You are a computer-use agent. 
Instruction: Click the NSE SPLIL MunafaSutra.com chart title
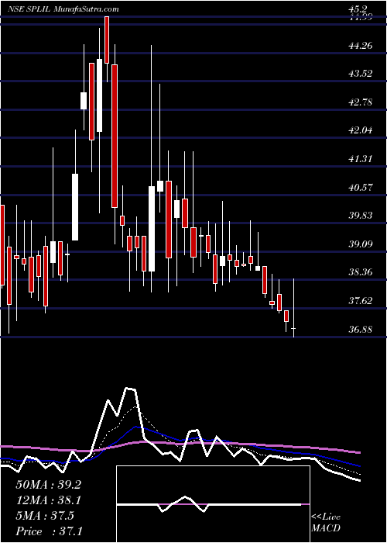pyautogui.click(x=63, y=9)
